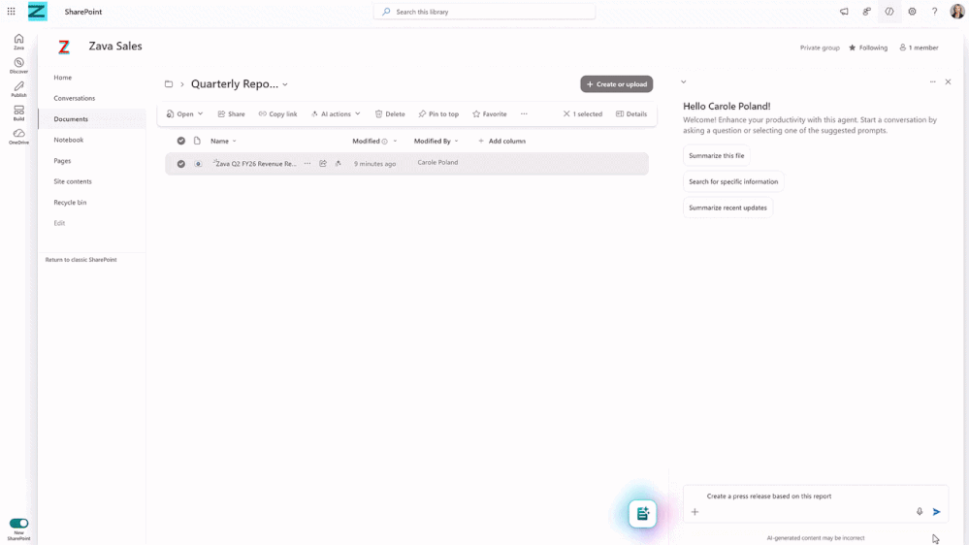
Task: Select Summarize this file prompt
Action: pos(716,156)
